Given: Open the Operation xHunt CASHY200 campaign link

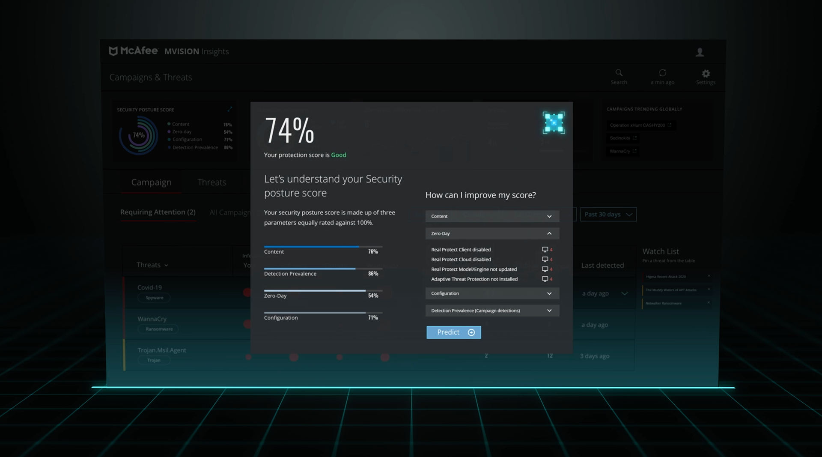Looking at the screenshot, I should pos(640,125).
